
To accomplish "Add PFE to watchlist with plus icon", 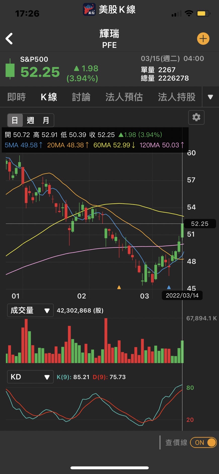I will click(203, 39).
